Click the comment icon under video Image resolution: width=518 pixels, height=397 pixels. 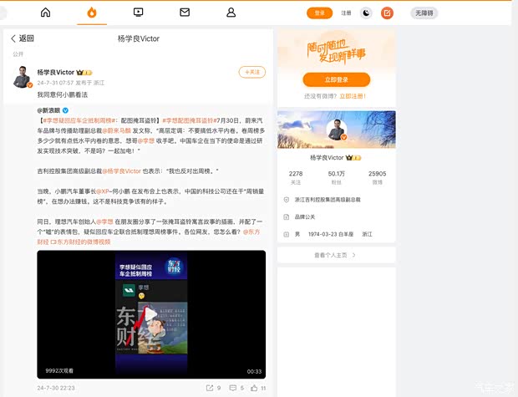pyautogui.click(x=233, y=388)
